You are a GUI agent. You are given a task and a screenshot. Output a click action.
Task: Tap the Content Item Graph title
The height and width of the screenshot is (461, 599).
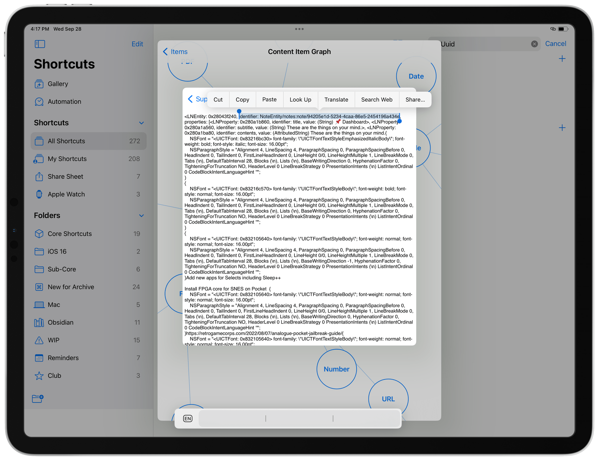pyautogui.click(x=299, y=52)
